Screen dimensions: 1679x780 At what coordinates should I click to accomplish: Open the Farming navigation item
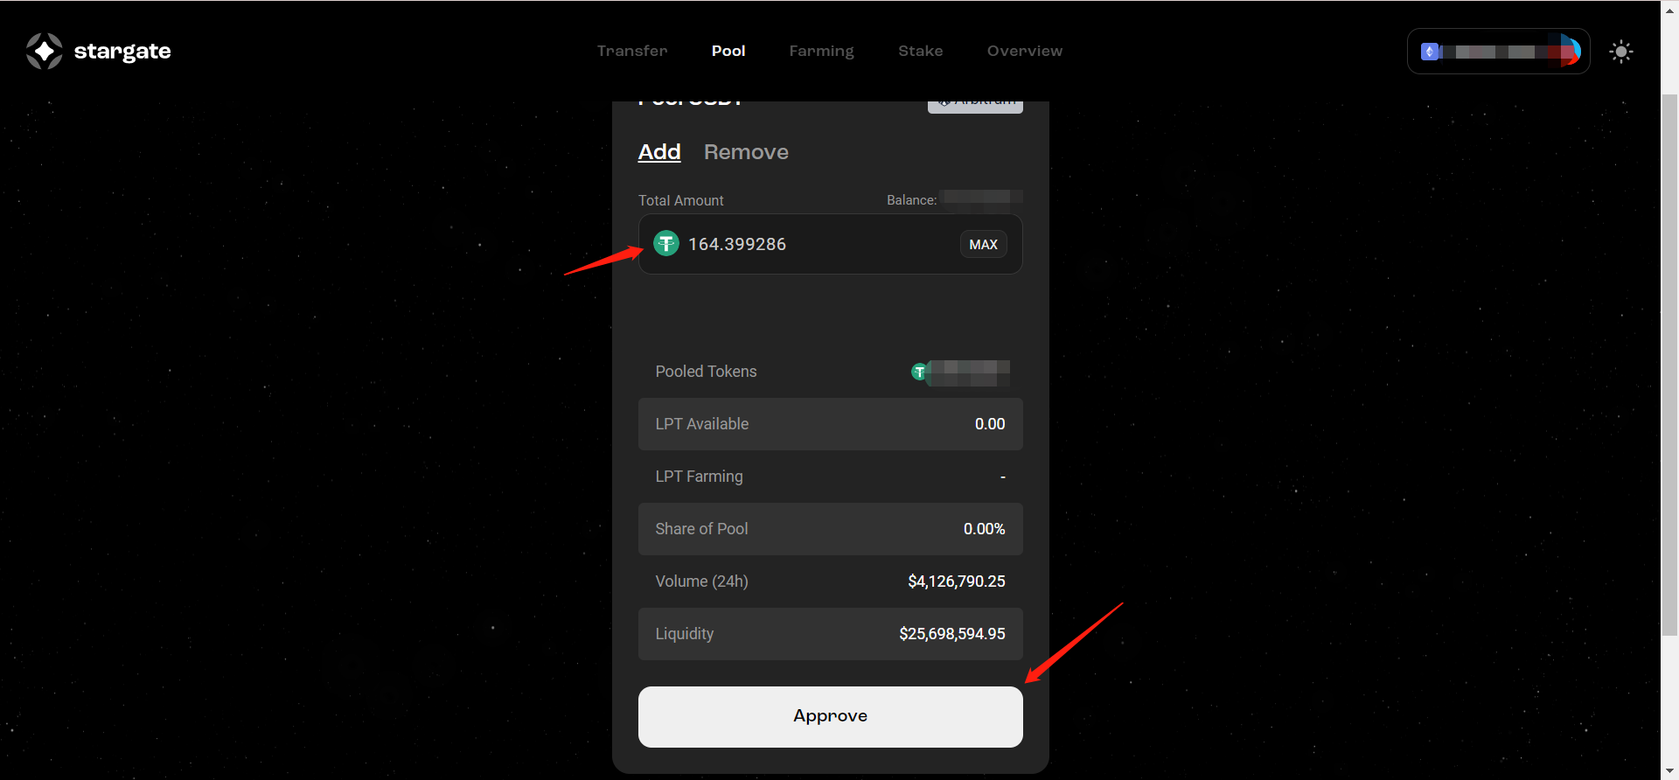[821, 51]
